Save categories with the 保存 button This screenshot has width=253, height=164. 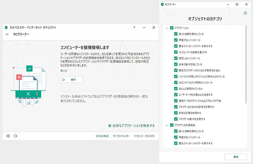pyautogui.click(x=236, y=157)
